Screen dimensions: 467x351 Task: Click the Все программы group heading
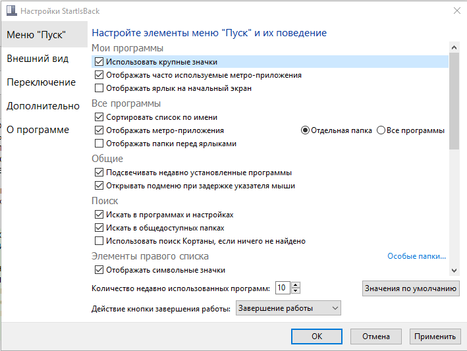pyautogui.click(x=126, y=103)
